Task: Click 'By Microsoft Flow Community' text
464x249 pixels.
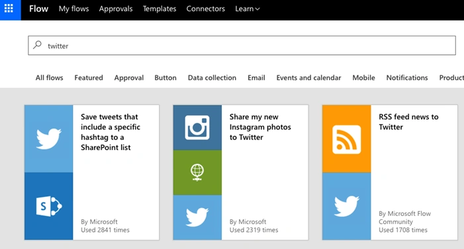Action: click(404, 217)
